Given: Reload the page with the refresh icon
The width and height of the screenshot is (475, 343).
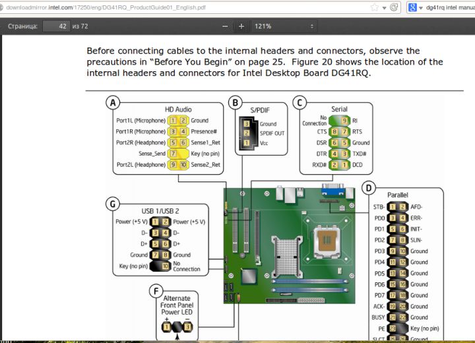Looking at the screenshot, I should (x=394, y=8).
